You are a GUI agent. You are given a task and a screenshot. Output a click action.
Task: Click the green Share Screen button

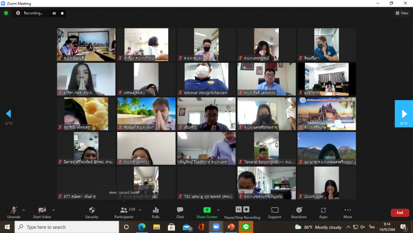point(207,212)
